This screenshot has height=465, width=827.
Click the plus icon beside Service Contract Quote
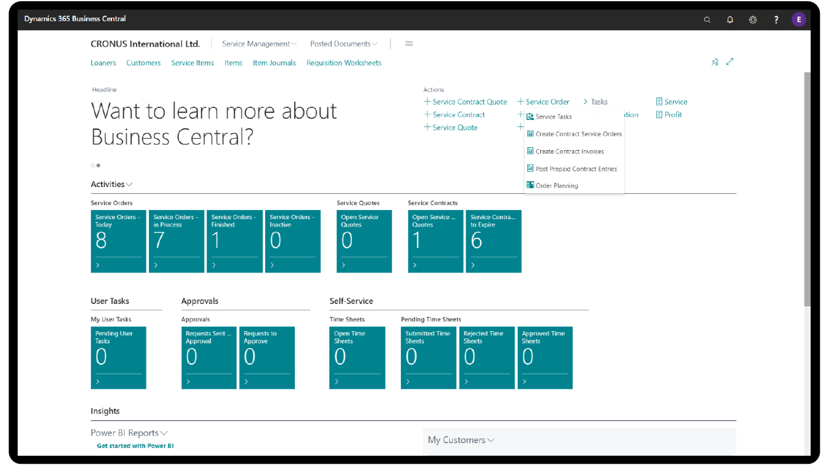pyautogui.click(x=427, y=102)
